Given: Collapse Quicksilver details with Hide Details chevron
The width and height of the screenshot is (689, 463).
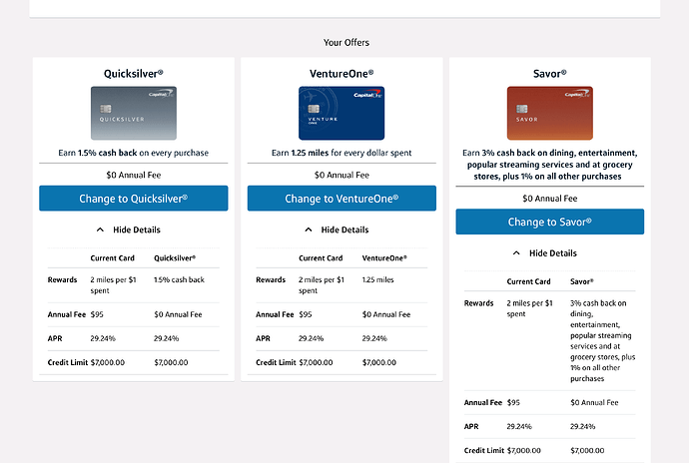Looking at the screenshot, I should coord(100,230).
